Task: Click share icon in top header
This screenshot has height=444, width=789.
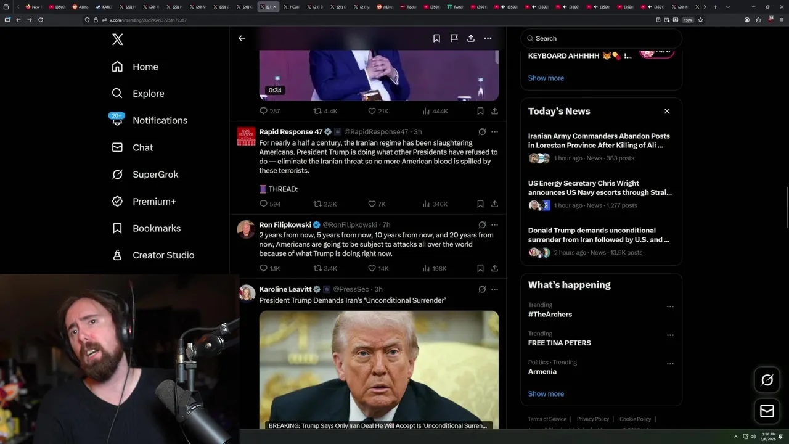Action: click(x=471, y=38)
